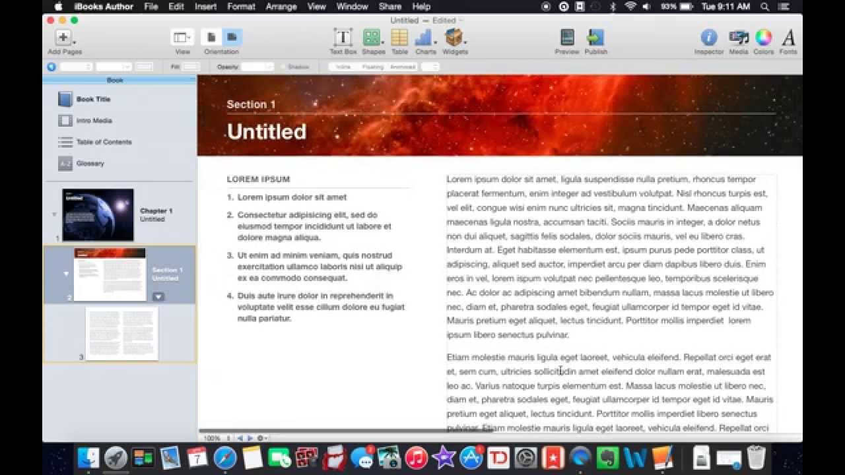The image size is (845, 475).
Task: Click the Section 1 header label
Action: click(x=251, y=104)
